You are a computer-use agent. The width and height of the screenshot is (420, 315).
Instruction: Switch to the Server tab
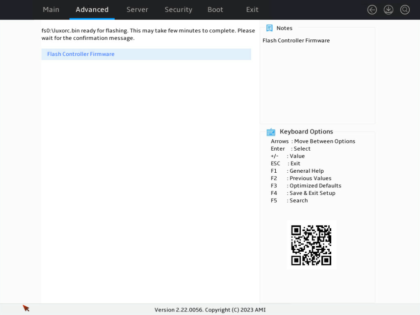pyautogui.click(x=137, y=10)
